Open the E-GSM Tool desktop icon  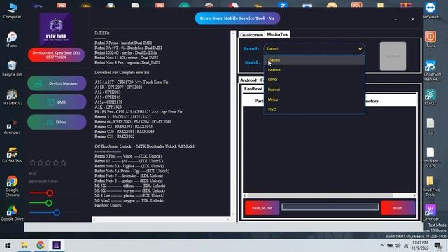[x=12, y=155]
